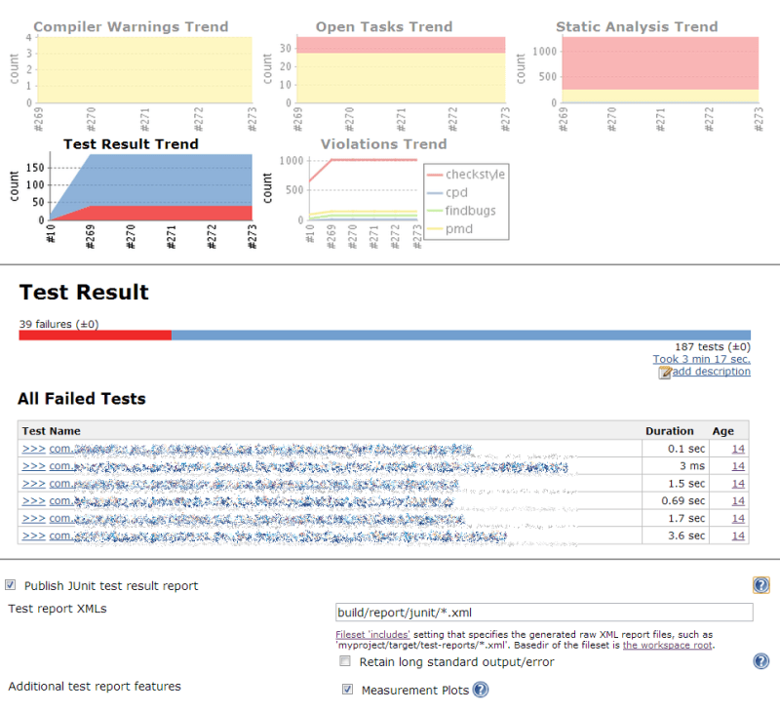780x713 pixels.
Task: Click red failures portion of result bar
Action: [x=95, y=336]
